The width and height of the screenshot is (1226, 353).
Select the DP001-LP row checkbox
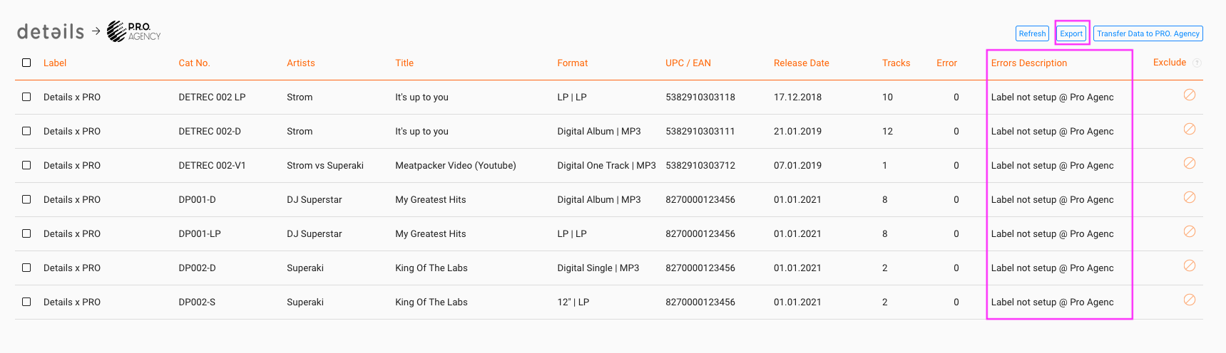point(26,233)
